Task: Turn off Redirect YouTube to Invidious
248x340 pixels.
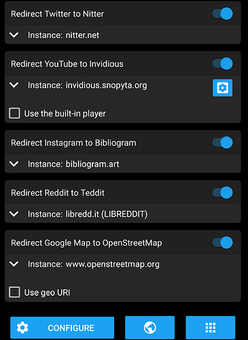Action: click(222, 63)
